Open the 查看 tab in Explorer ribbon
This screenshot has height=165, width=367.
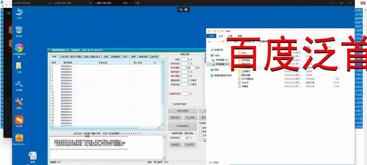point(240,36)
